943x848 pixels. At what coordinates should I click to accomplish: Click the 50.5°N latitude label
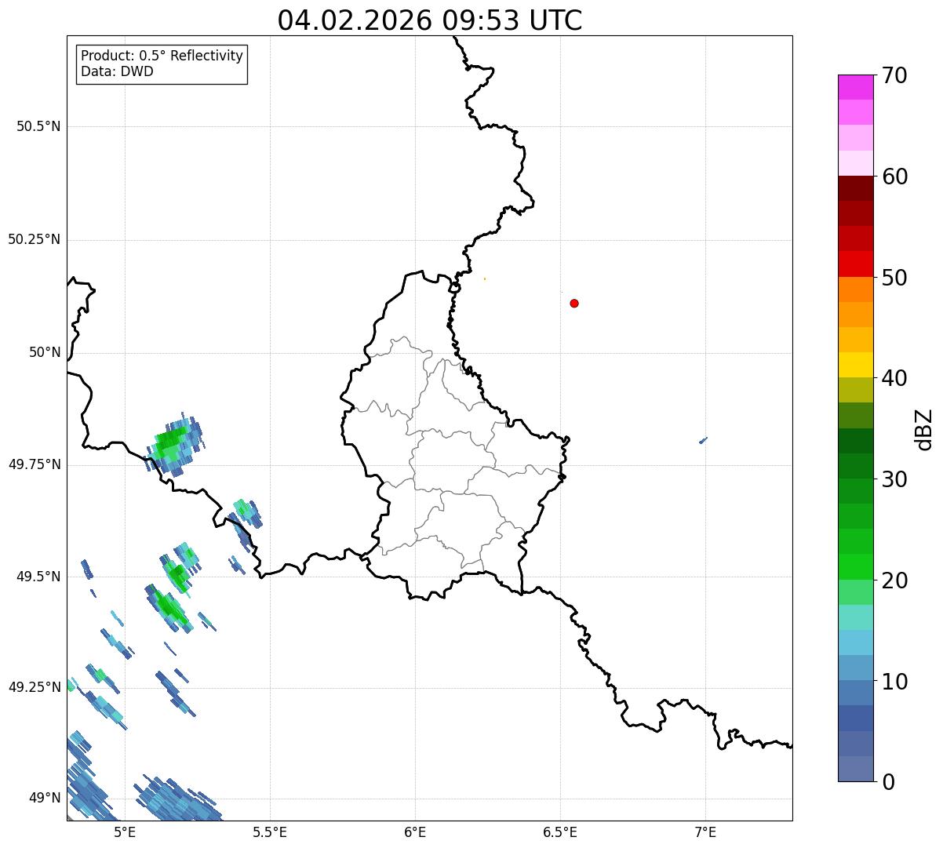coord(38,126)
